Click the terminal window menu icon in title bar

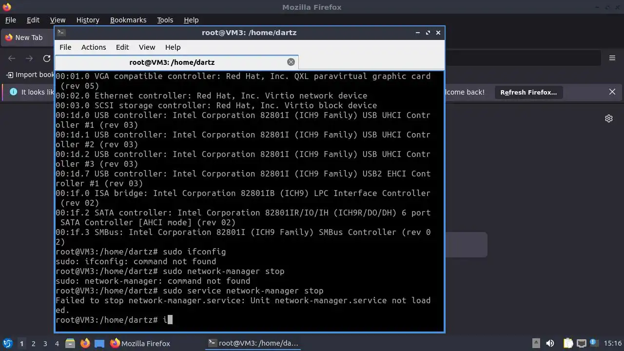click(x=61, y=33)
